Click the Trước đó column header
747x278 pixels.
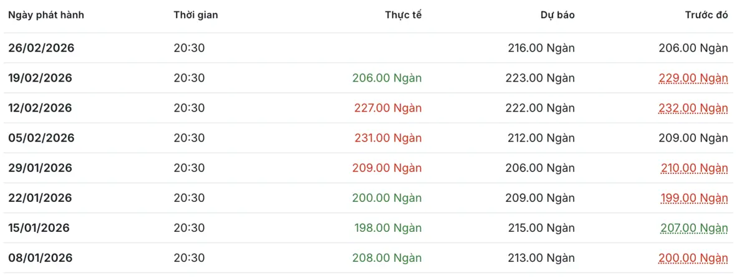706,16
